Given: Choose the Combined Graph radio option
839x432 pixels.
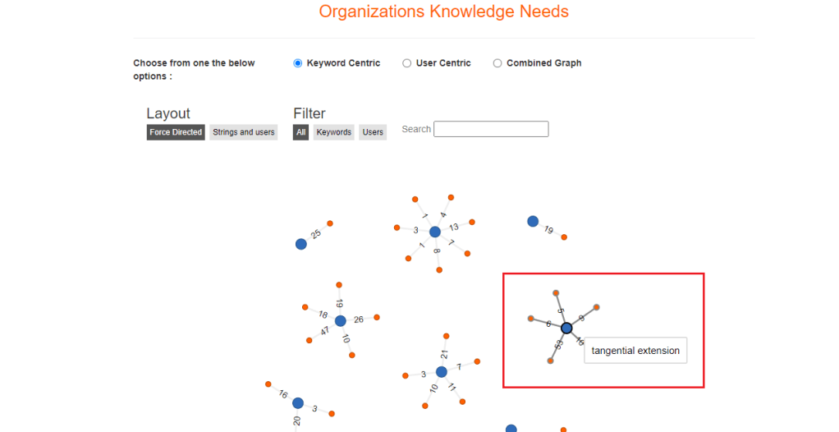Looking at the screenshot, I should point(497,63).
